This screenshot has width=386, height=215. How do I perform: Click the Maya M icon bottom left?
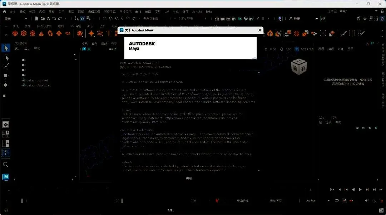(x=6, y=177)
